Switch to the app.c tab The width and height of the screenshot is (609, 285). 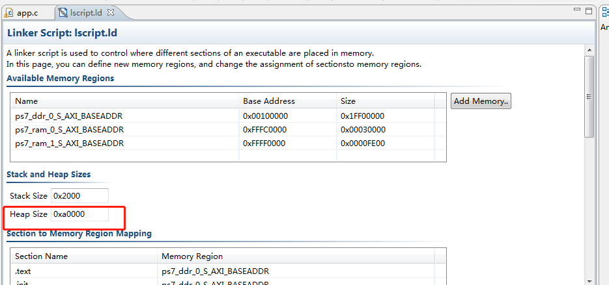[27, 13]
